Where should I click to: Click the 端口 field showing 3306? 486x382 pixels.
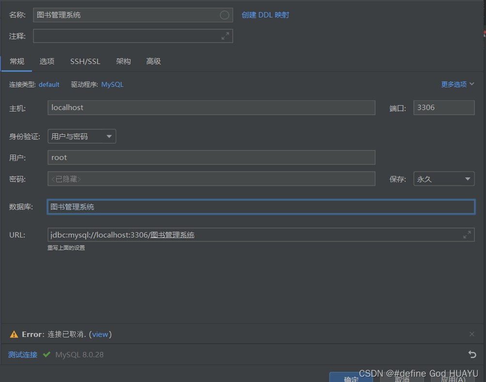coord(443,108)
